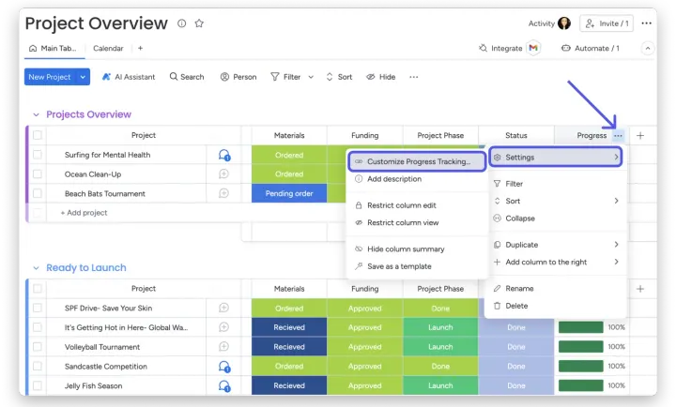The width and height of the screenshot is (676, 407).
Task: Switch to the Main Table tab
Action: coord(53,48)
